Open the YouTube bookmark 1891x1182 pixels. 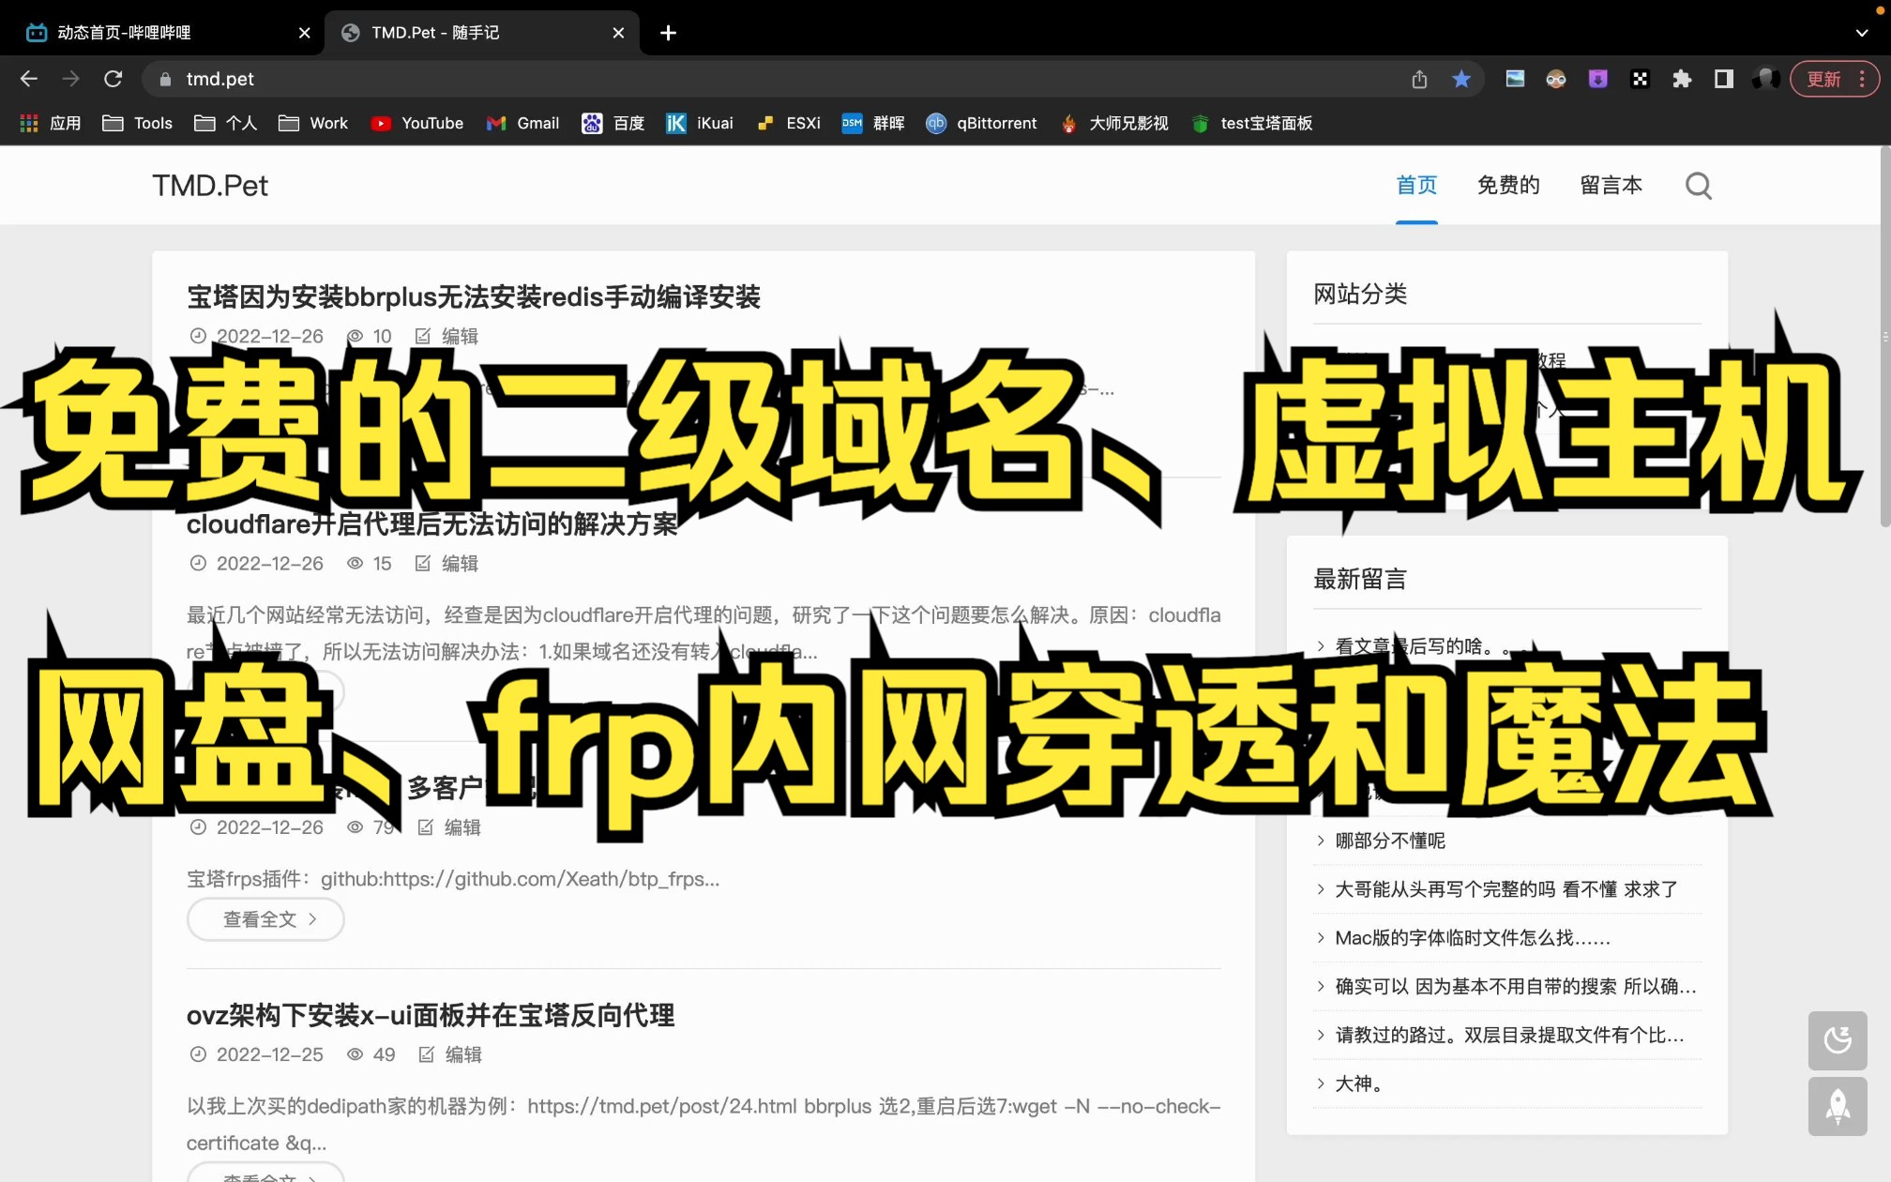[x=416, y=123]
